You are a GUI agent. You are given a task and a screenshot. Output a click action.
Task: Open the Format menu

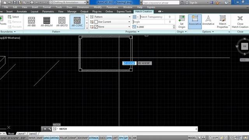click(x=47, y=7)
